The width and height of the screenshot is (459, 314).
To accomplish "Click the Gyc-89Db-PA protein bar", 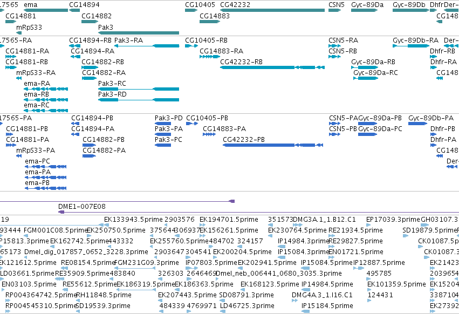I will tap(417, 124).
